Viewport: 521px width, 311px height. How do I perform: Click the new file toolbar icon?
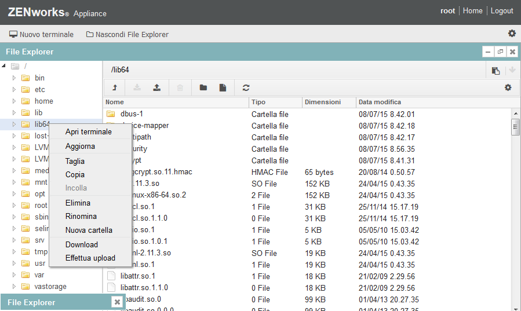coord(223,87)
